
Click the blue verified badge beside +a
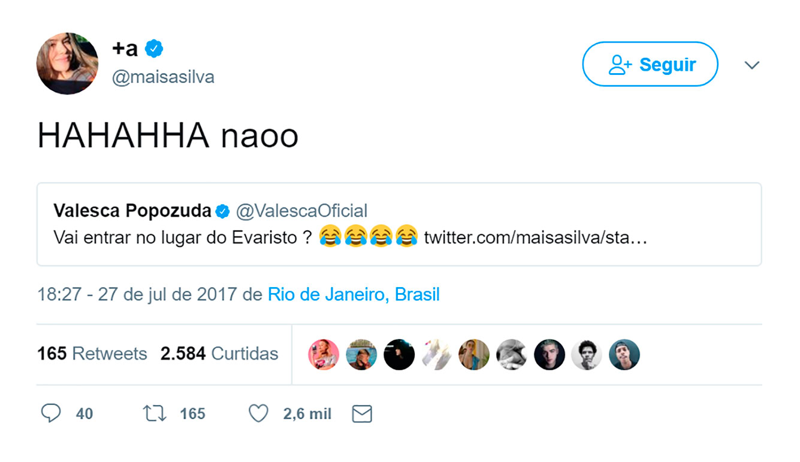(154, 49)
